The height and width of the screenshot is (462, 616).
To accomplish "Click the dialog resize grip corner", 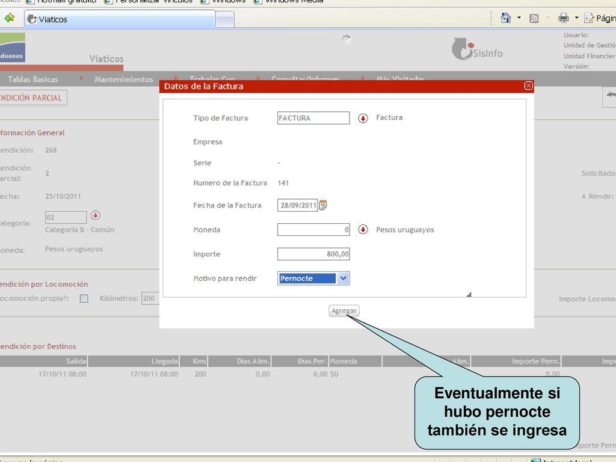I will click(469, 294).
